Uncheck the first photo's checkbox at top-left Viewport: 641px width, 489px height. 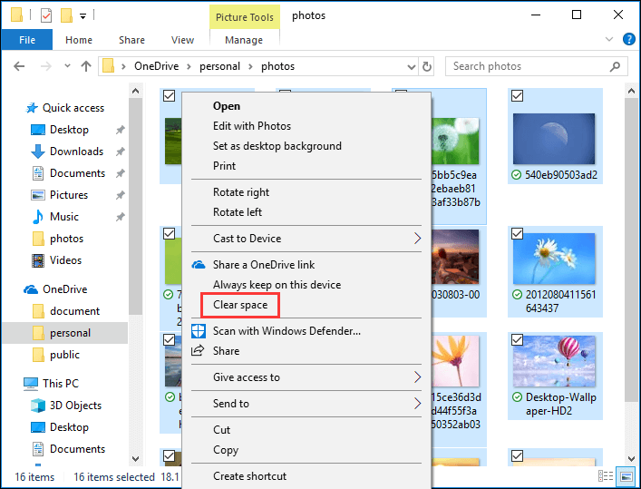tap(169, 96)
